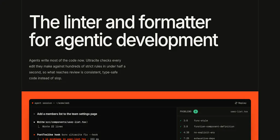
Task: Click the checkmark beside function-component-definition
Action: (x=181, y=126)
